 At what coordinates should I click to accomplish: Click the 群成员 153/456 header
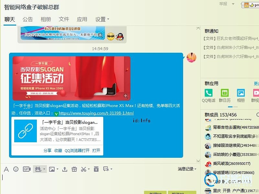coord(221,115)
